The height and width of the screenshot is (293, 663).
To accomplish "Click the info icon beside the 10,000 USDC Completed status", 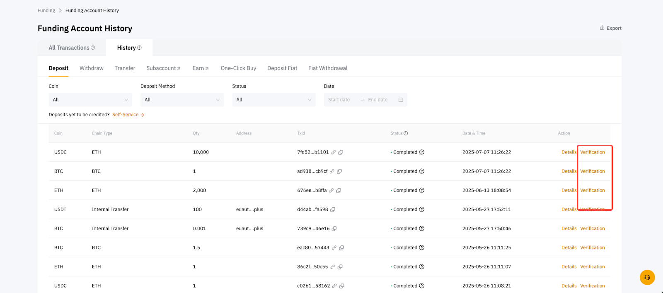I will point(421,152).
